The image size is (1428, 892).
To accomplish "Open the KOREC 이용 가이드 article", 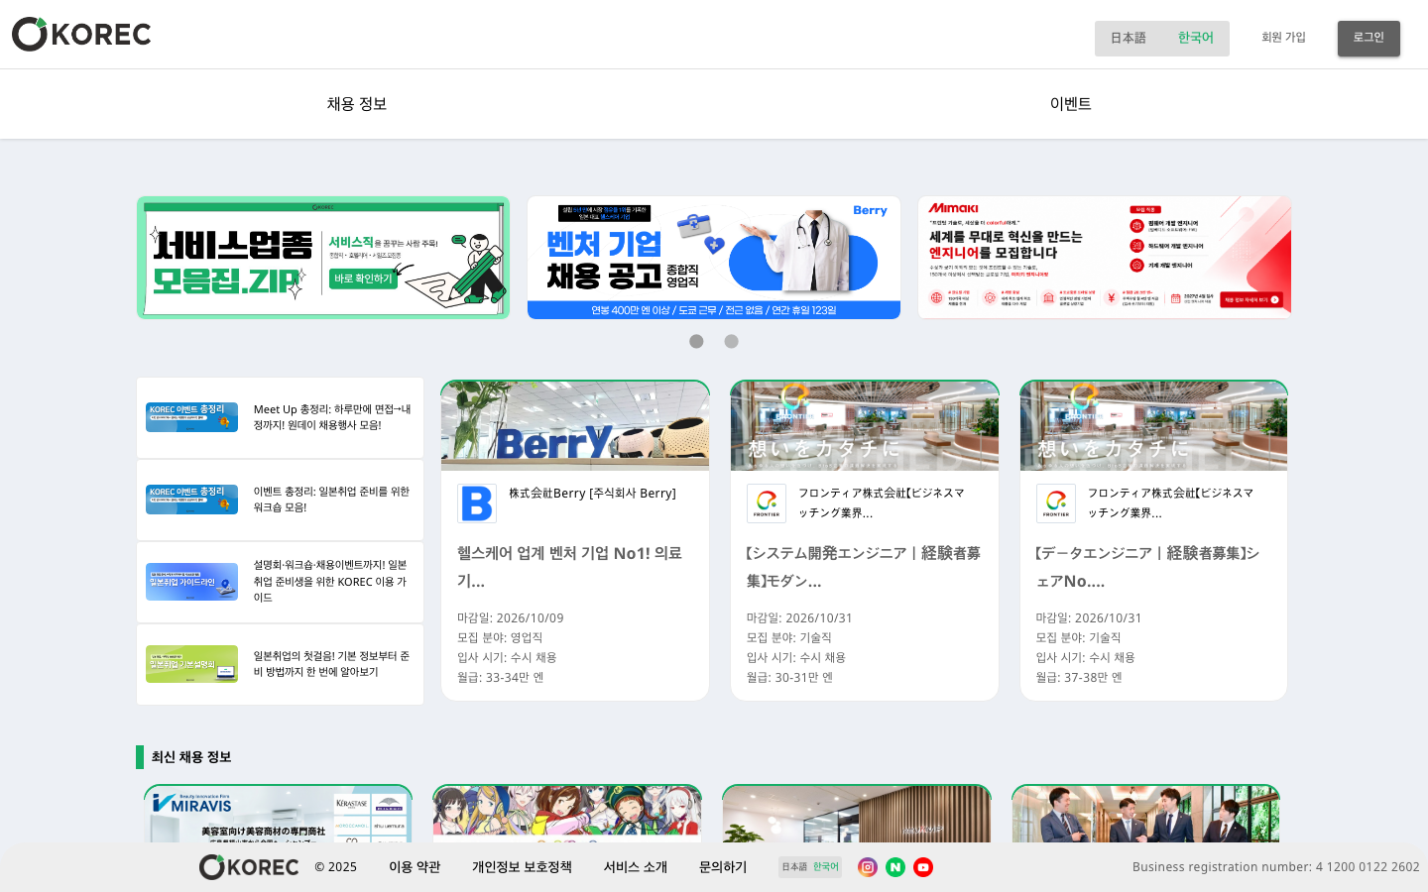I will [281, 582].
